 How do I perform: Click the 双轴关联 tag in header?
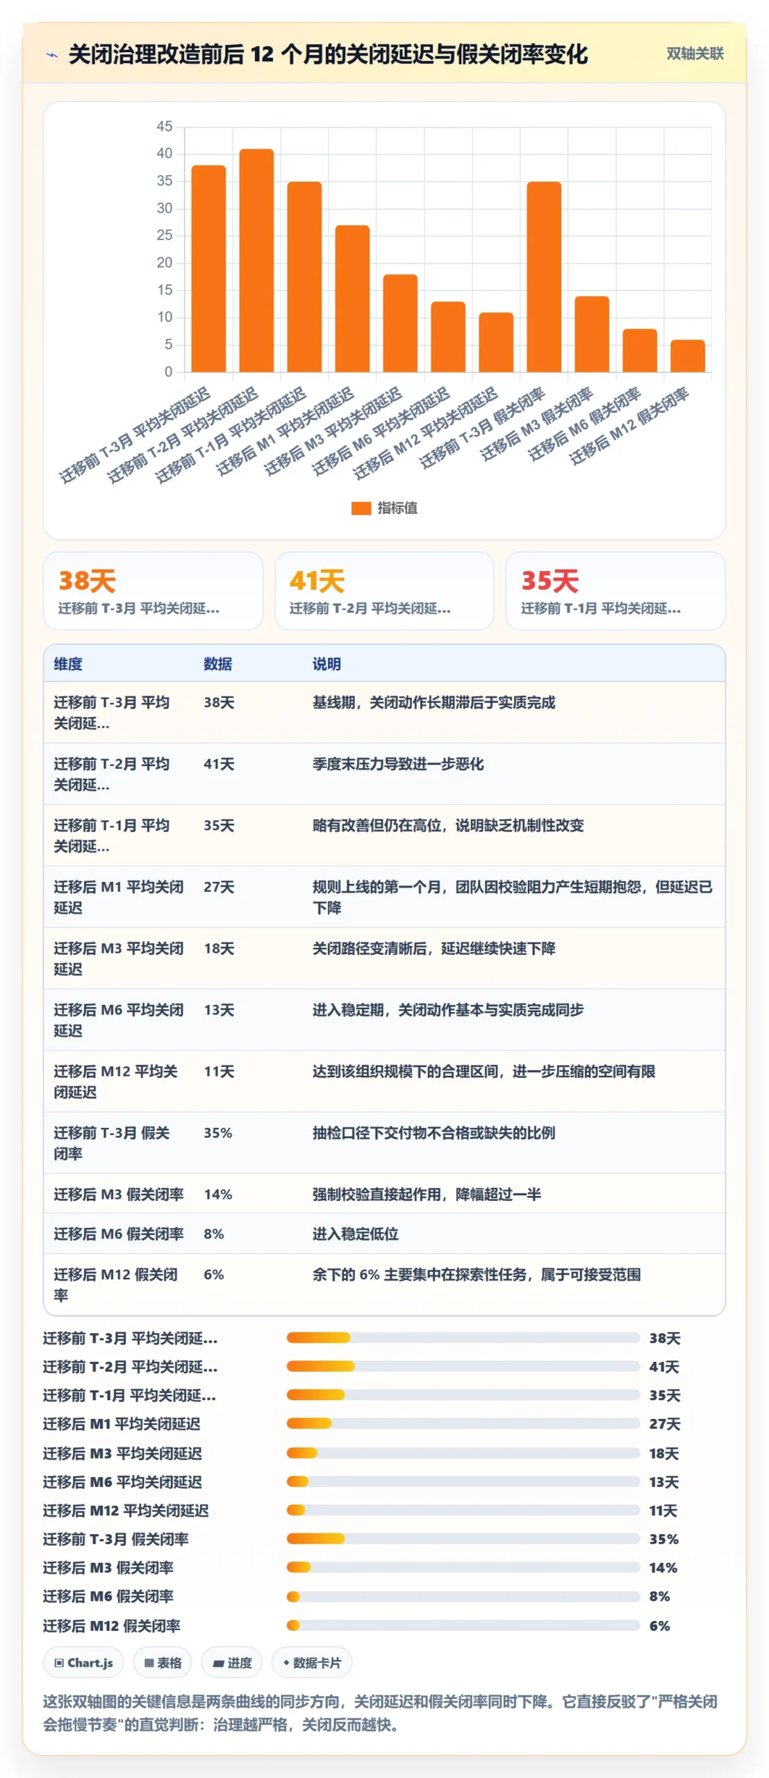click(x=695, y=54)
